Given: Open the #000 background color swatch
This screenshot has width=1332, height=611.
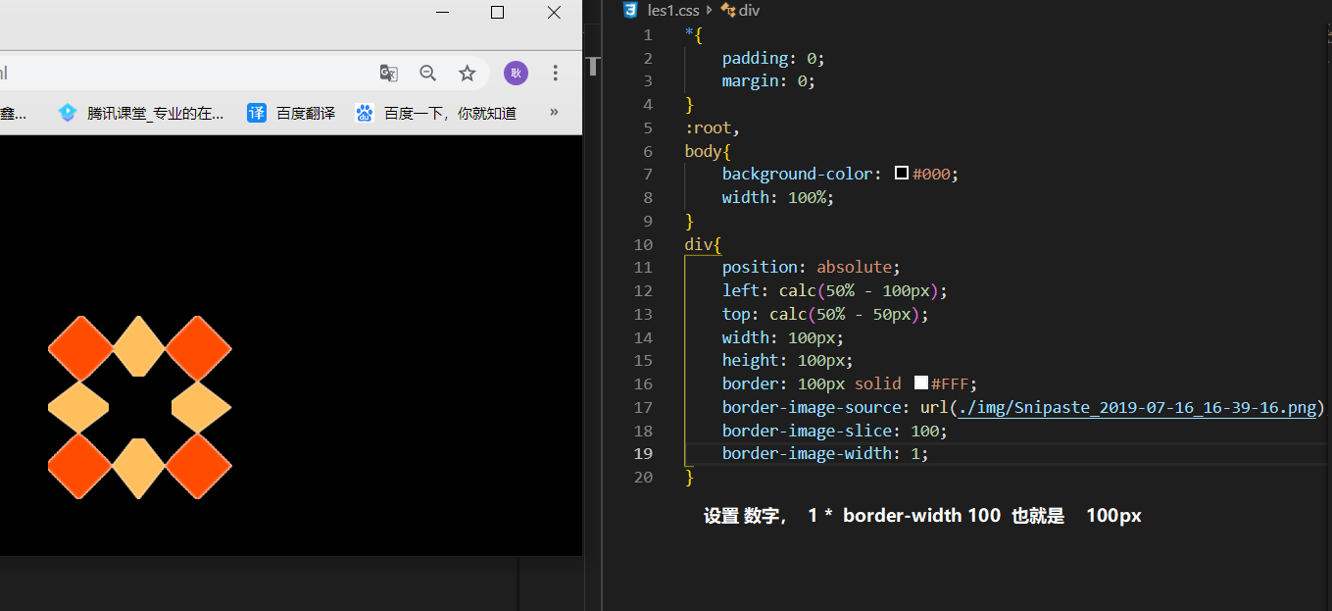Looking at the screenshot, I should pyautogui.click(x=902, y=174).
